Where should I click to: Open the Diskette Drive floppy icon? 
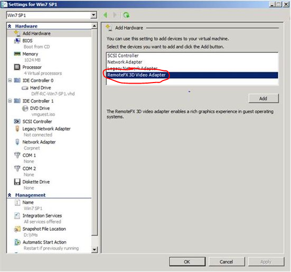coord(17,182)
